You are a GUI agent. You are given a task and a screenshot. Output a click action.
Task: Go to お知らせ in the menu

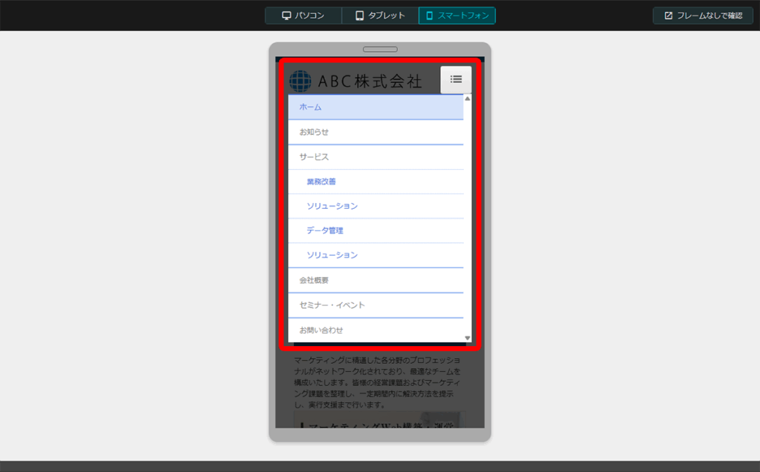click(x=314, y=132)
